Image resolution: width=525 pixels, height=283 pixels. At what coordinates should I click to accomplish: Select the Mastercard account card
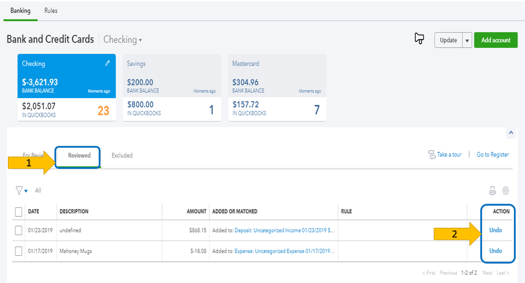point(277,87)
